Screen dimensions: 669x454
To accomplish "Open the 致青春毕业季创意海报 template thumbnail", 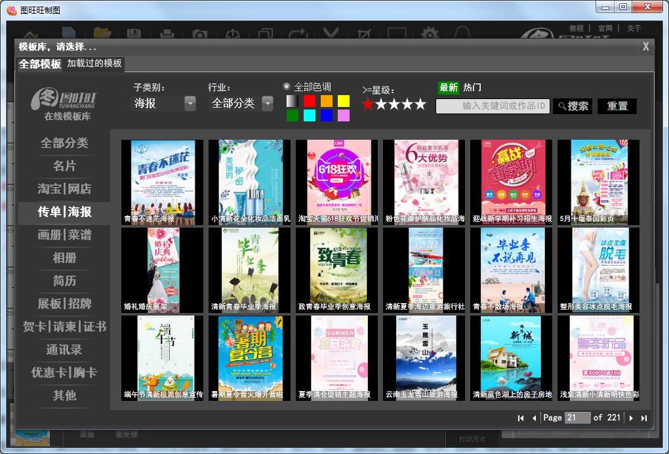I will (335, 269).
